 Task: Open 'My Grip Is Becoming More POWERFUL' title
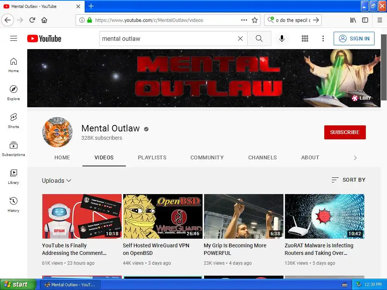coord(235,249)
